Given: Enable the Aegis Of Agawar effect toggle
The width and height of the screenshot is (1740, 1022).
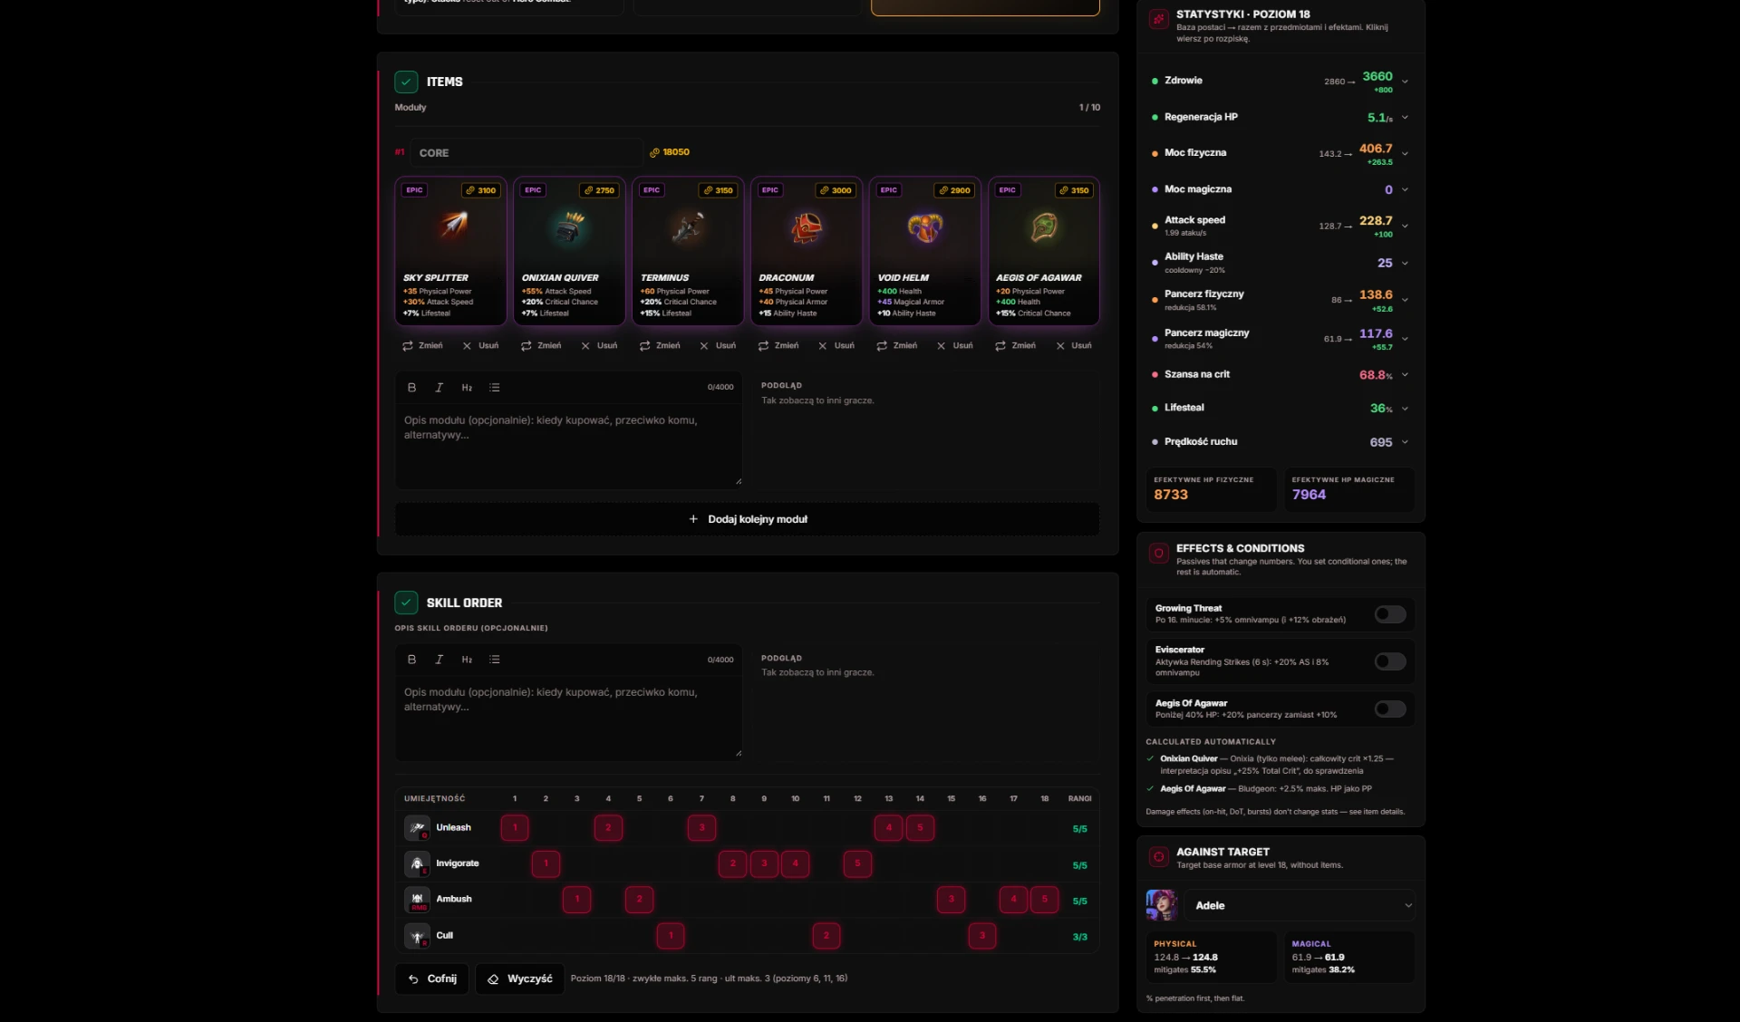Looking at the screenshot, I should 1390,709.
